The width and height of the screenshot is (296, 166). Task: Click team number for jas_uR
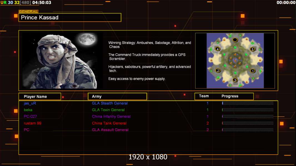coord(207,103)
